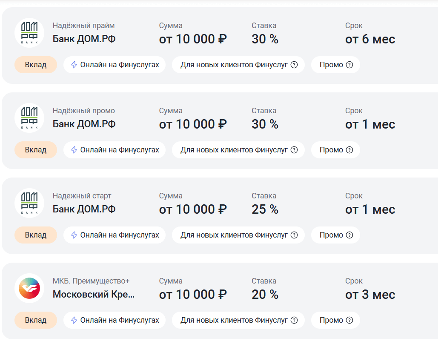Viewport: 438px width, 341px height.
Task: Click the 30 % rate on Надёжный прайм
Action: pos(265,39)
